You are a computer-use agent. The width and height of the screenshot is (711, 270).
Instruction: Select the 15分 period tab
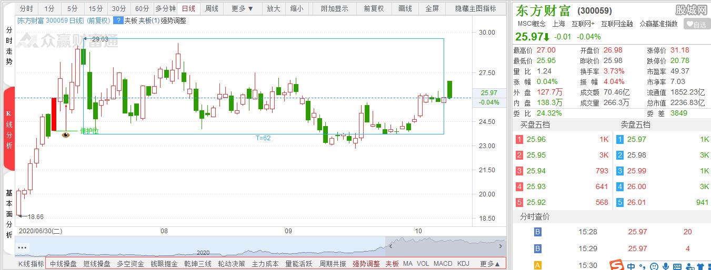(x=95, y=8)
